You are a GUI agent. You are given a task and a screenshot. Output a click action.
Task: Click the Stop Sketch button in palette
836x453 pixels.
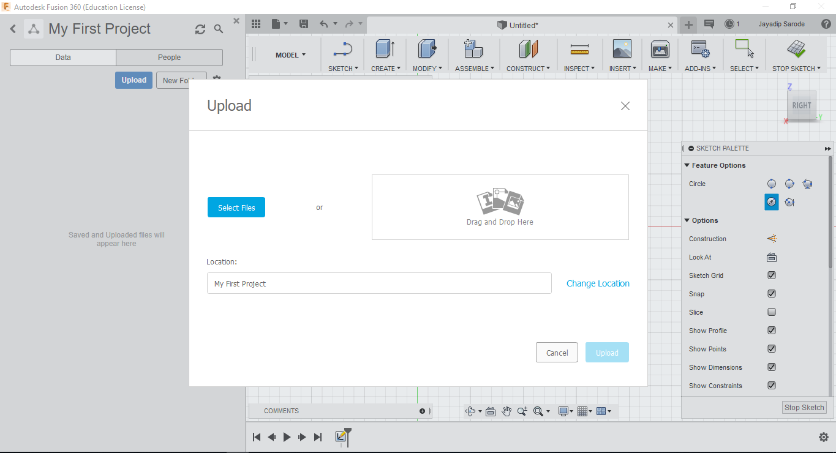(x=805, y=408)
